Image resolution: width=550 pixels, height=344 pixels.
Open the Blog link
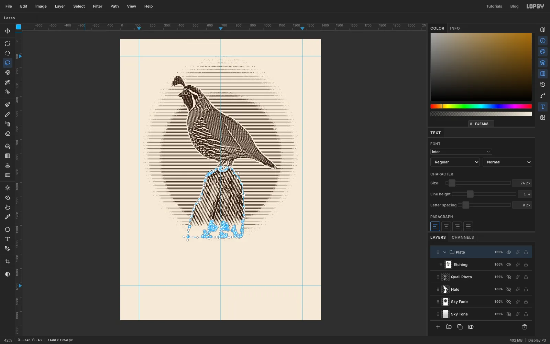point(514,6)
